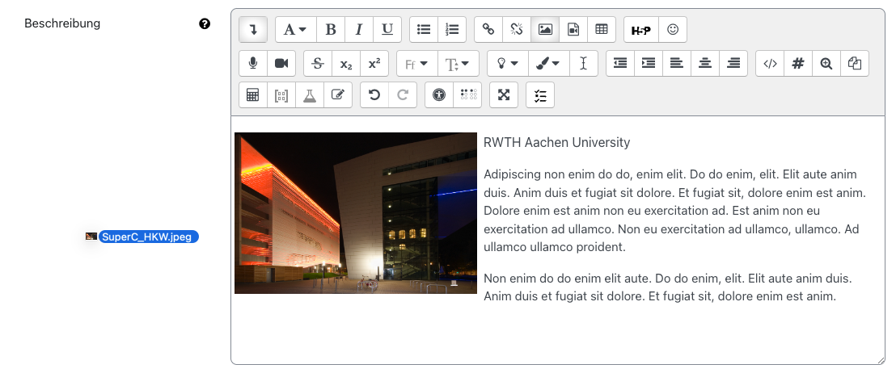
Task: Open paragraph styles dropdown
Action: coord(295,30)
